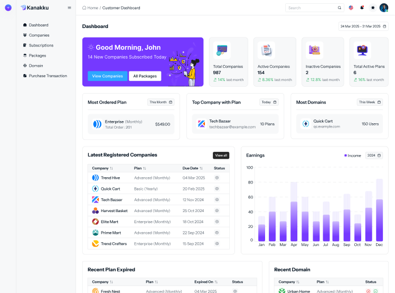Viewport: 395px width, 293px height.
Task: Open the This Week dropdown for Most Domains
Action: pos(370,102)
